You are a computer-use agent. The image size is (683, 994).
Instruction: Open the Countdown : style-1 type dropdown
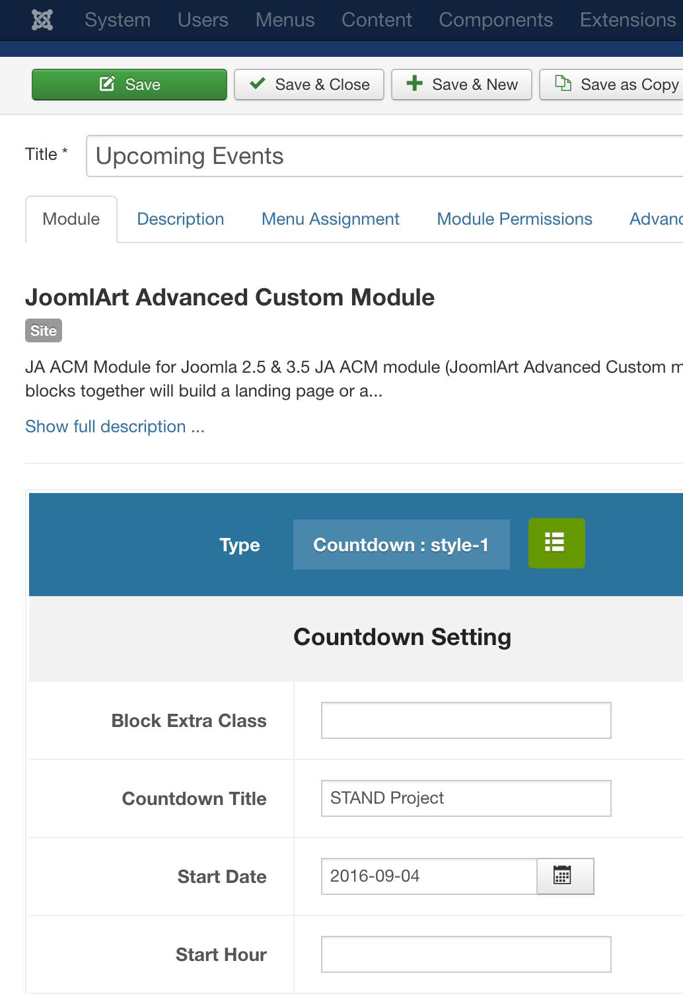[x=401, y=545]
